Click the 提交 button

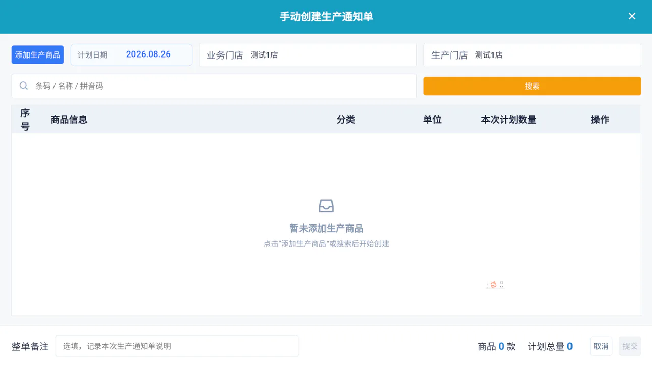[630, 346]
